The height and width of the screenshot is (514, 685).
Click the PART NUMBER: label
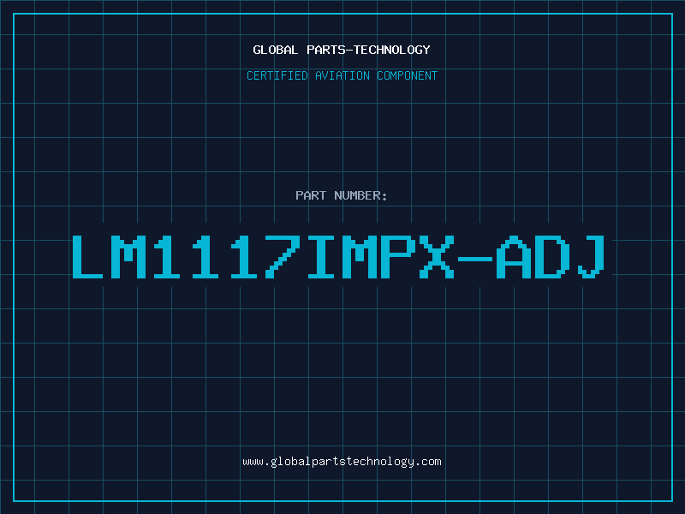pyautogui.click(x=342, y=195)
